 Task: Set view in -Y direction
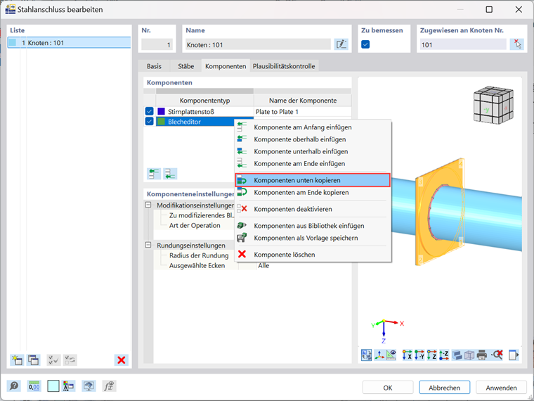pyautogui.click(x=419, y=355)
